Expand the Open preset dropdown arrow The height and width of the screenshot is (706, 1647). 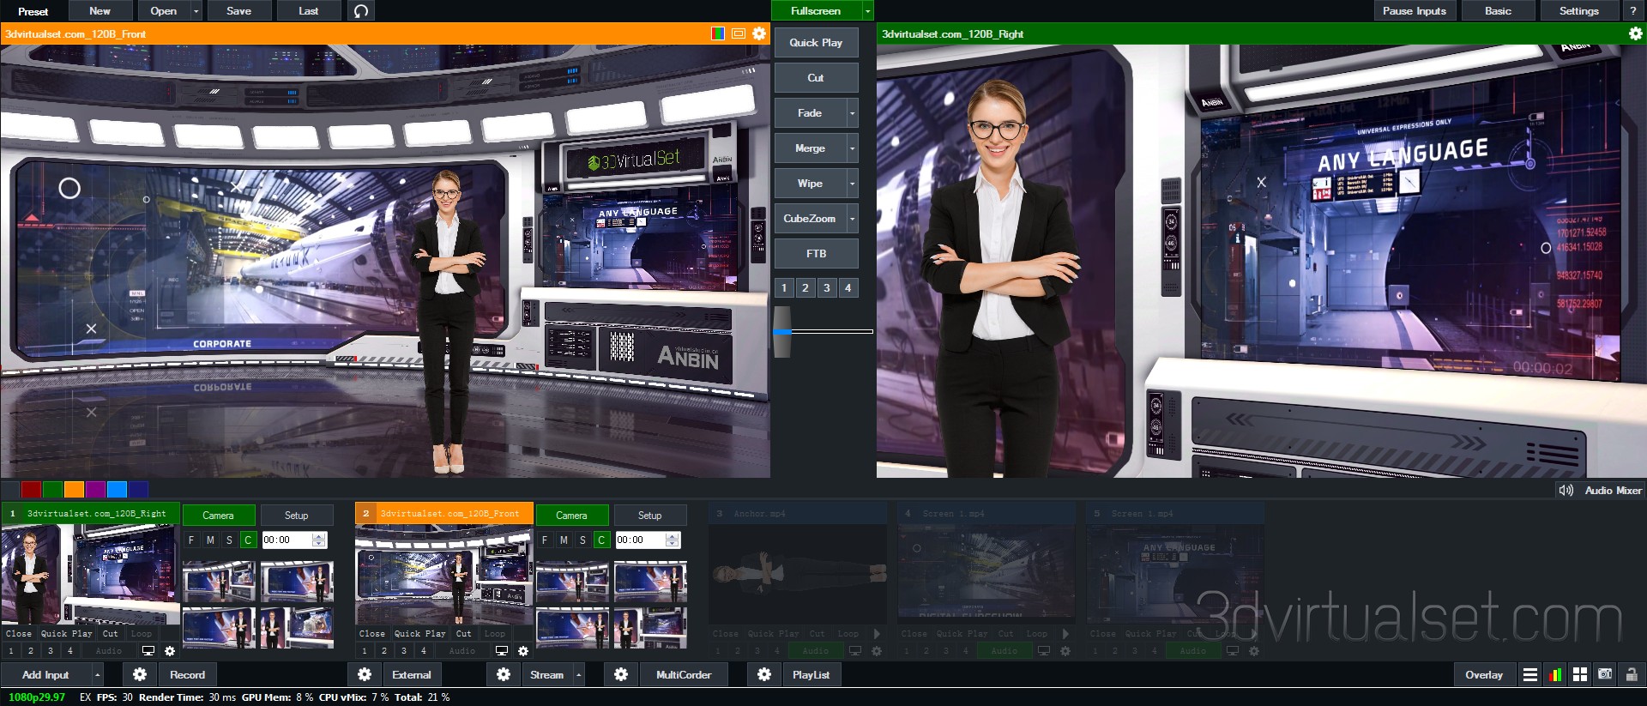196,11
